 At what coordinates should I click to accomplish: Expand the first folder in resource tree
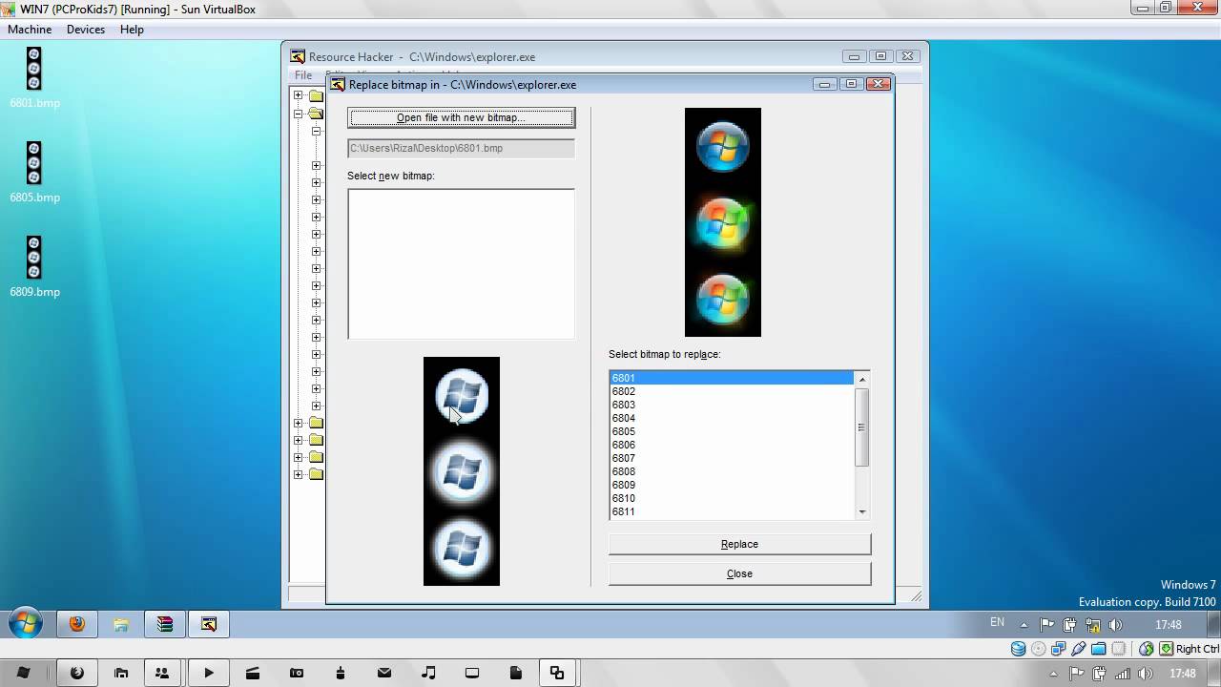point(299,95)
